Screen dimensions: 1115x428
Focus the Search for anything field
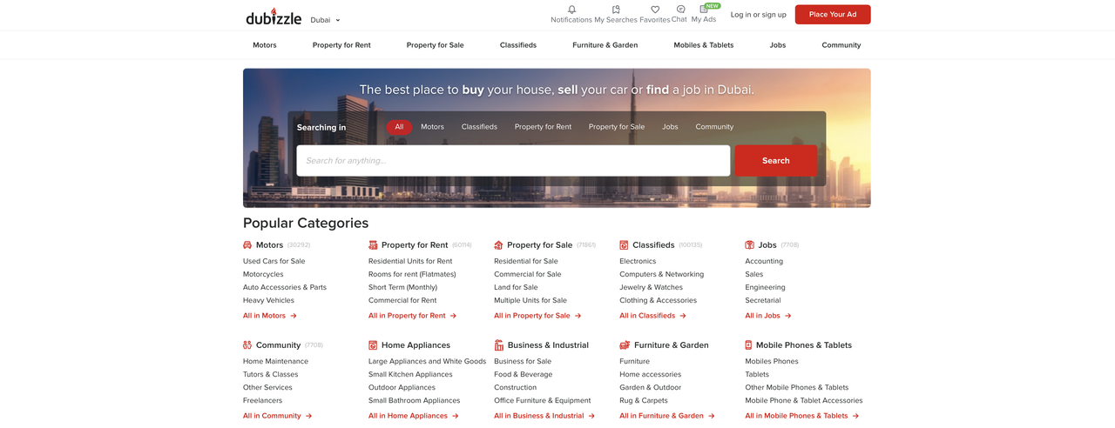click(x=513, y=161)
